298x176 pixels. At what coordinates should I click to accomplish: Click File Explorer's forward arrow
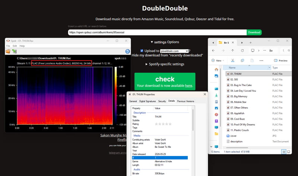[x=223, y=50]
